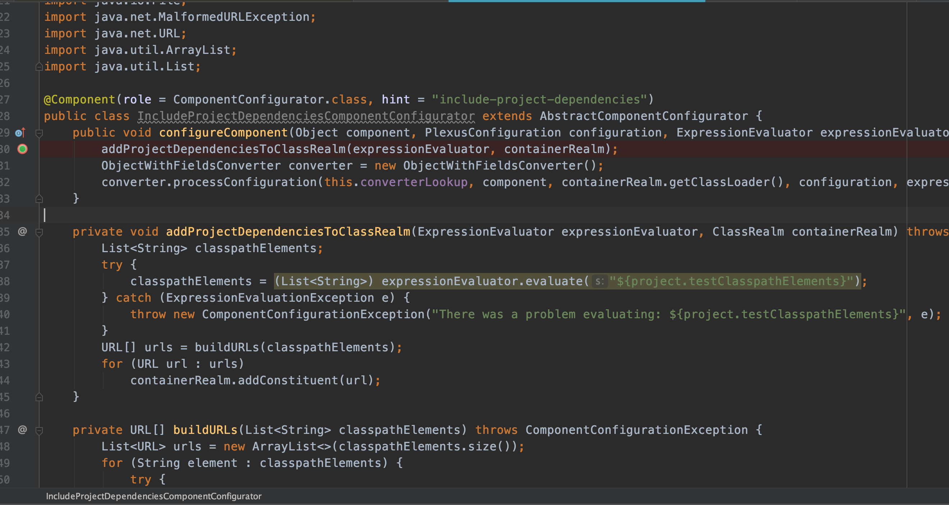This screenshot has width=949, height=505.
Task: Click AbstractComponentConfigurator after extends
Action: pos(644,116)
